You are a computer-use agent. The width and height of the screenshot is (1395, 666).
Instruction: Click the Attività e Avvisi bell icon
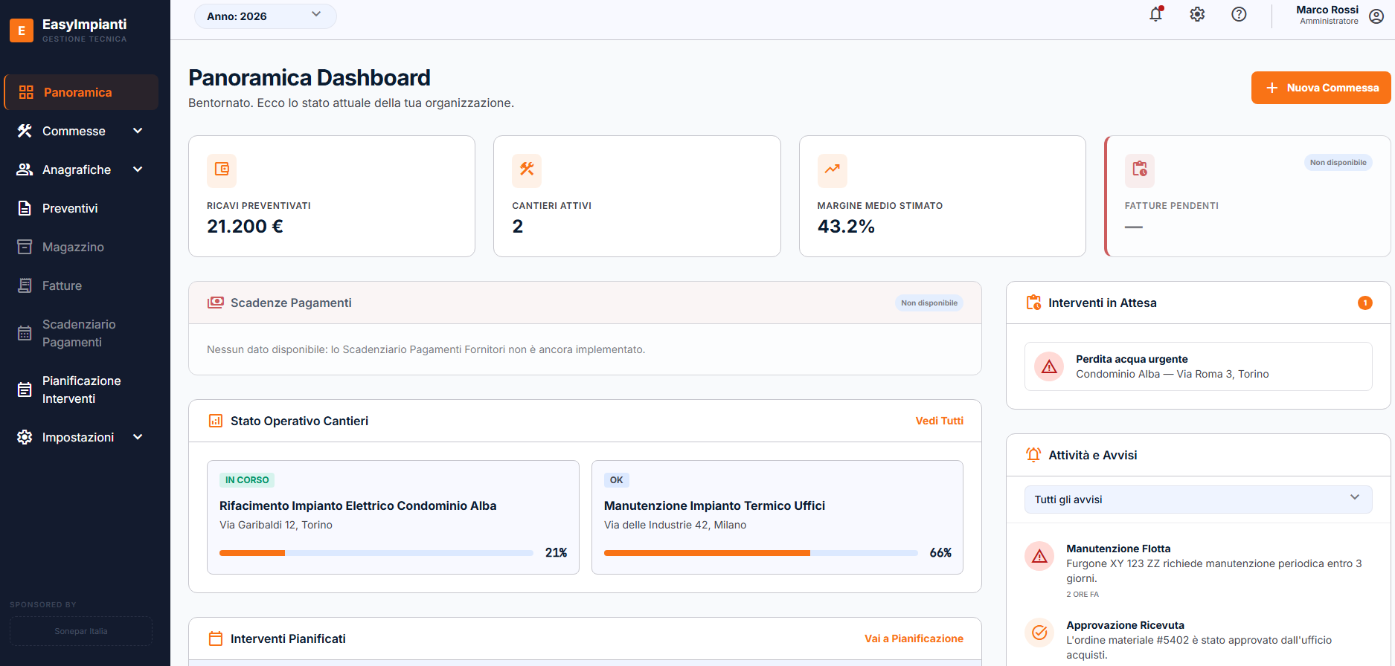click(1033, 455)
